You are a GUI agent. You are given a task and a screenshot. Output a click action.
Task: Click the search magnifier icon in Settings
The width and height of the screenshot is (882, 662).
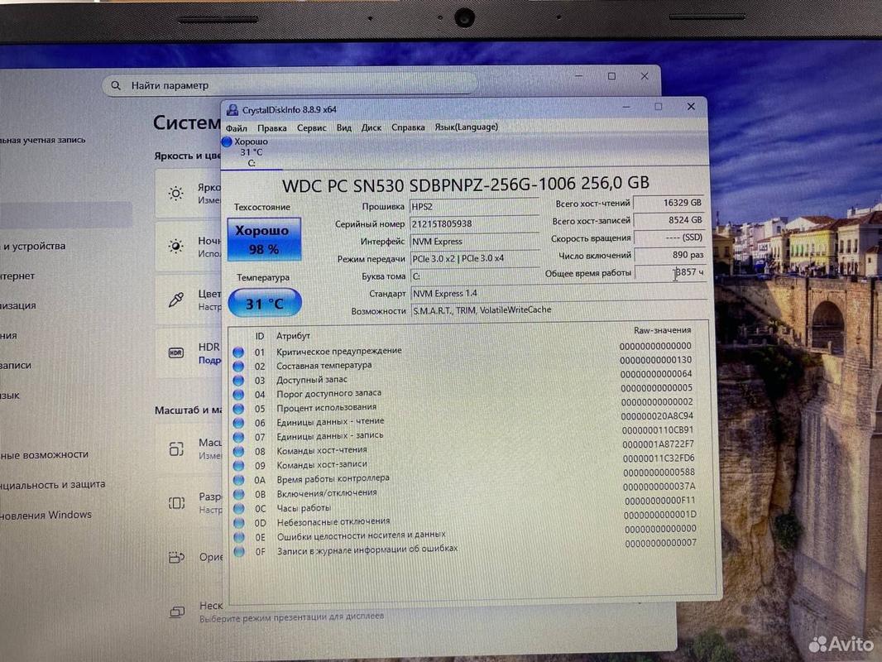click(x=117, y=85)
